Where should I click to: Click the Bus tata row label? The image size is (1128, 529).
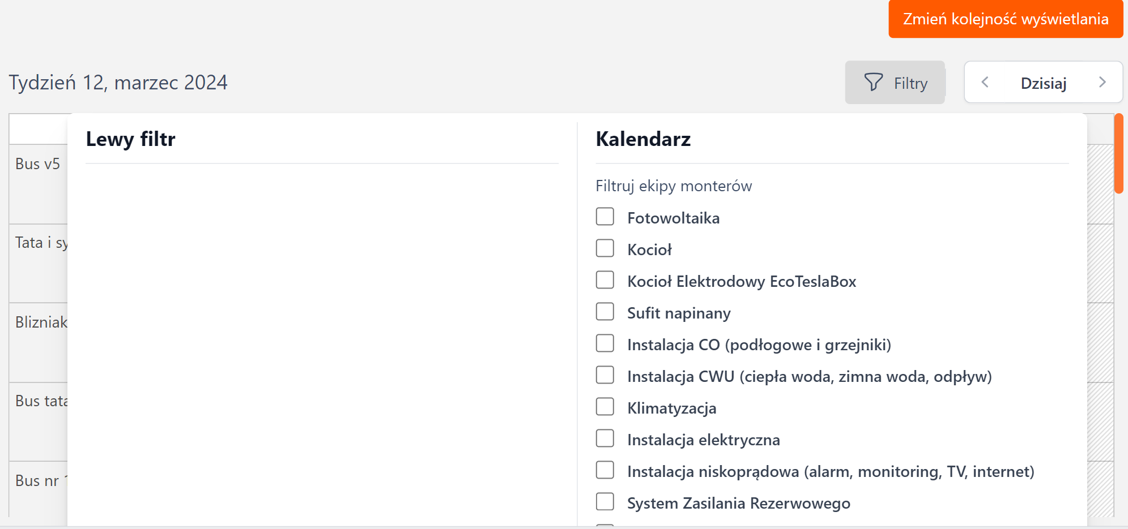tap(41, 401)
